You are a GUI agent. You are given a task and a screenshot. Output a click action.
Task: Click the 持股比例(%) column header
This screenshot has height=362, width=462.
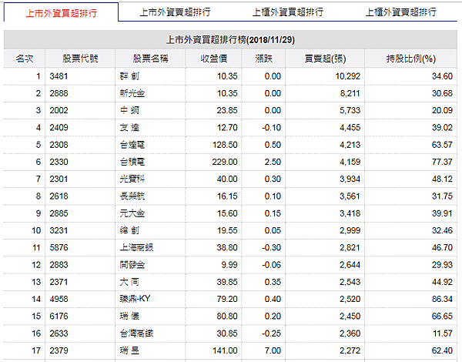411,59
